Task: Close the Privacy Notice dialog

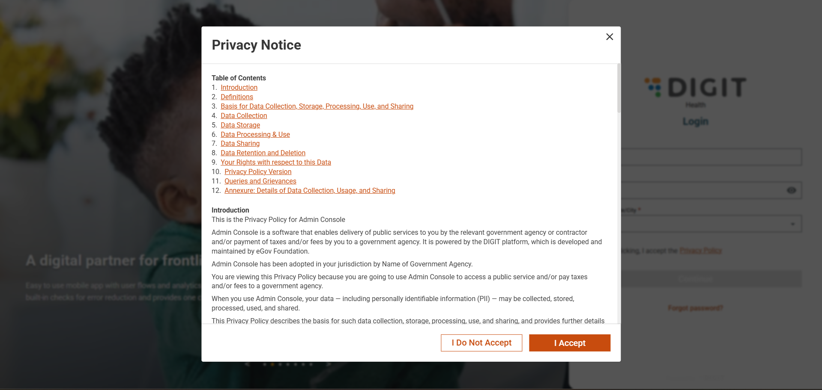Action: [x=610, y=37]
